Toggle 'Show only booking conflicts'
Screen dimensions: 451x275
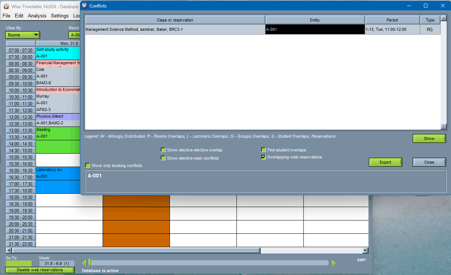(88, 165)
